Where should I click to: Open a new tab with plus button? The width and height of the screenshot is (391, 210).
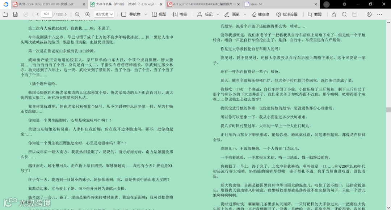point(327,4)
